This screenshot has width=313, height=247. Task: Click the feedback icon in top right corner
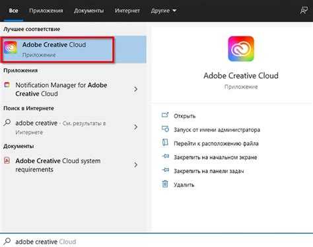(x=304, y=11)
